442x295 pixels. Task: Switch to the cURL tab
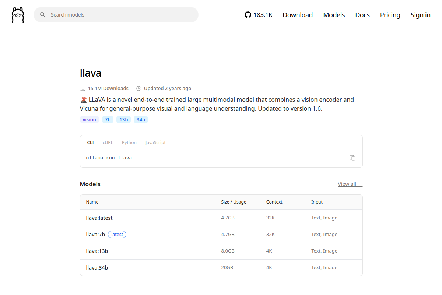click(x=108, y=143)
